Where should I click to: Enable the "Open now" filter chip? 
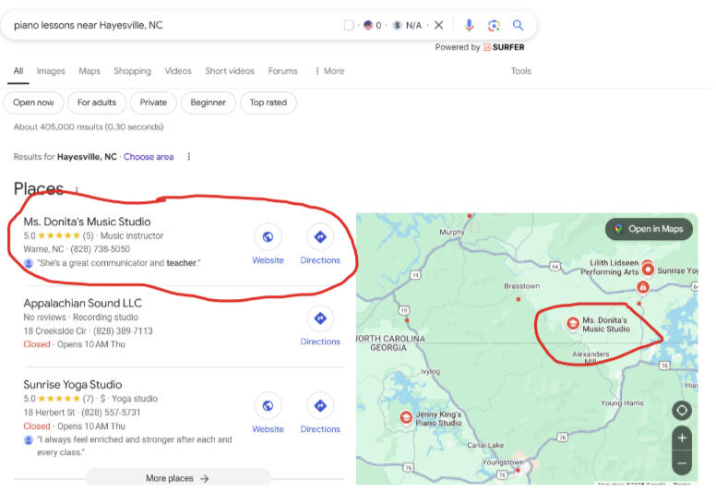pos(33,102)
